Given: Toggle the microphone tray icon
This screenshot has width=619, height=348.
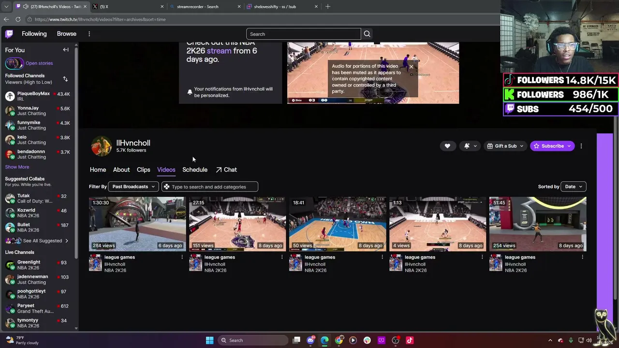Looking at the screenshot, I should pos(571,340).
